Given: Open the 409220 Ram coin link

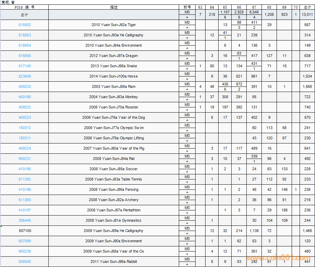Looking at the screenshot, I should (24, 87).
